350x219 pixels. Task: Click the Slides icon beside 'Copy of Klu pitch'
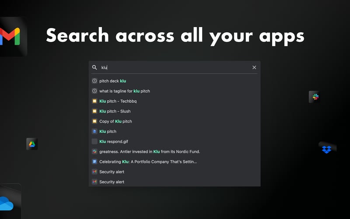pyautogui.click(x=94, y=121)
